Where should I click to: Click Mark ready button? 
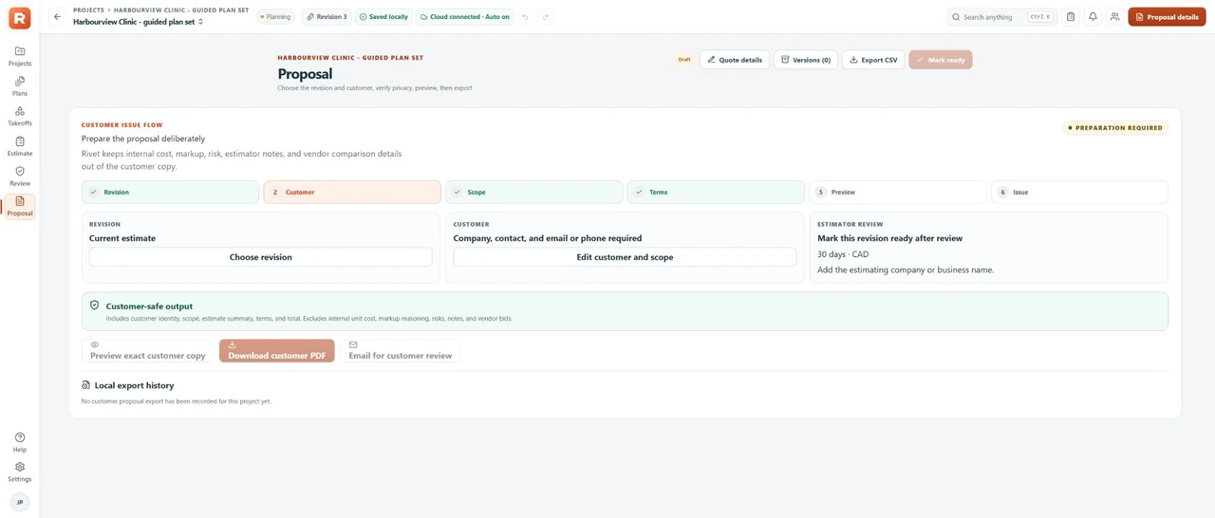coord(941,60)
